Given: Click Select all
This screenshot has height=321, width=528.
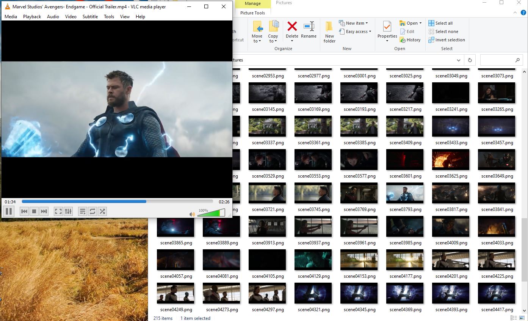Looking at the screenshot, I should (440, 23).
